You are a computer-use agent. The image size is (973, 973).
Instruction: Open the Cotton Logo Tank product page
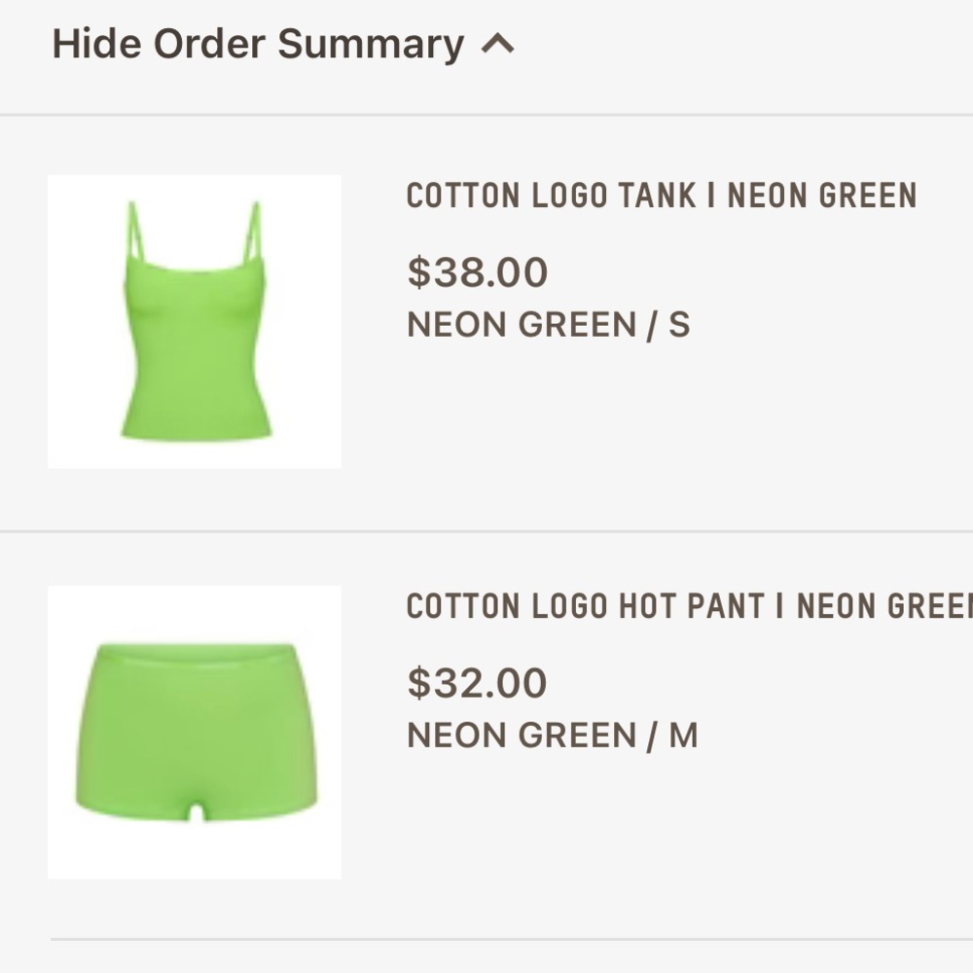[x=662, y=196]
